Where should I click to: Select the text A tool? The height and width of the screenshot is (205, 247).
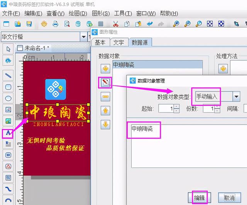click(8, 133)
